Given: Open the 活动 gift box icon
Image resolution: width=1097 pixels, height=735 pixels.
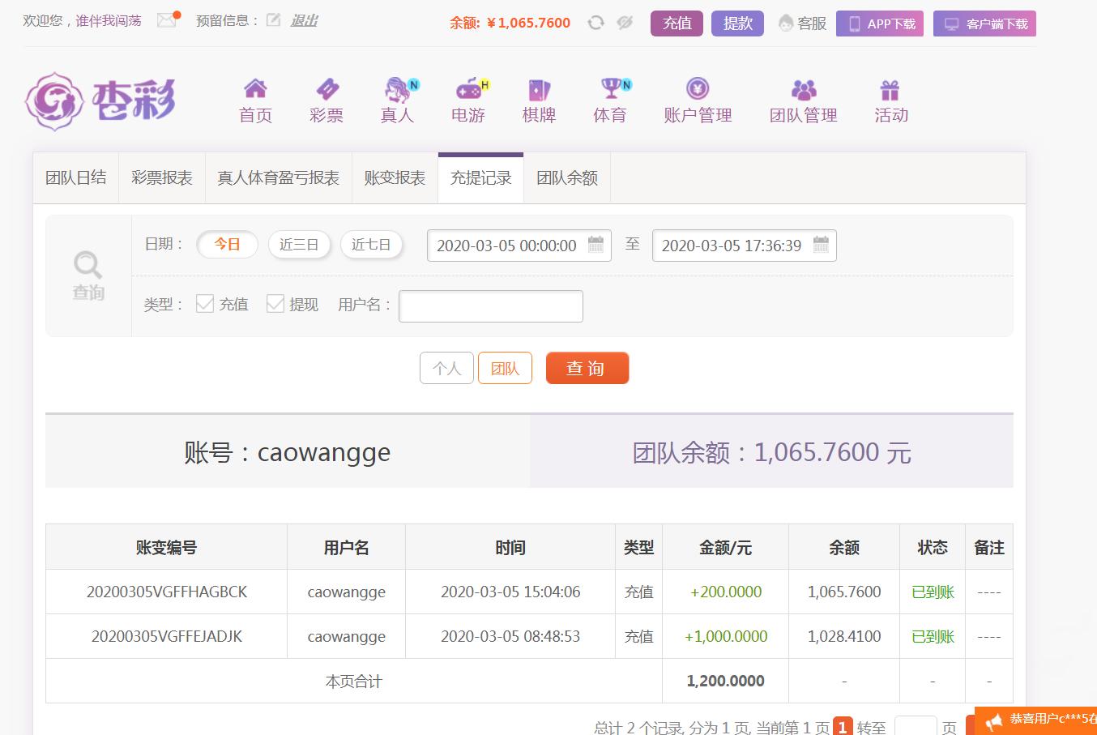Looking at the screenshot, I should 890,88.
